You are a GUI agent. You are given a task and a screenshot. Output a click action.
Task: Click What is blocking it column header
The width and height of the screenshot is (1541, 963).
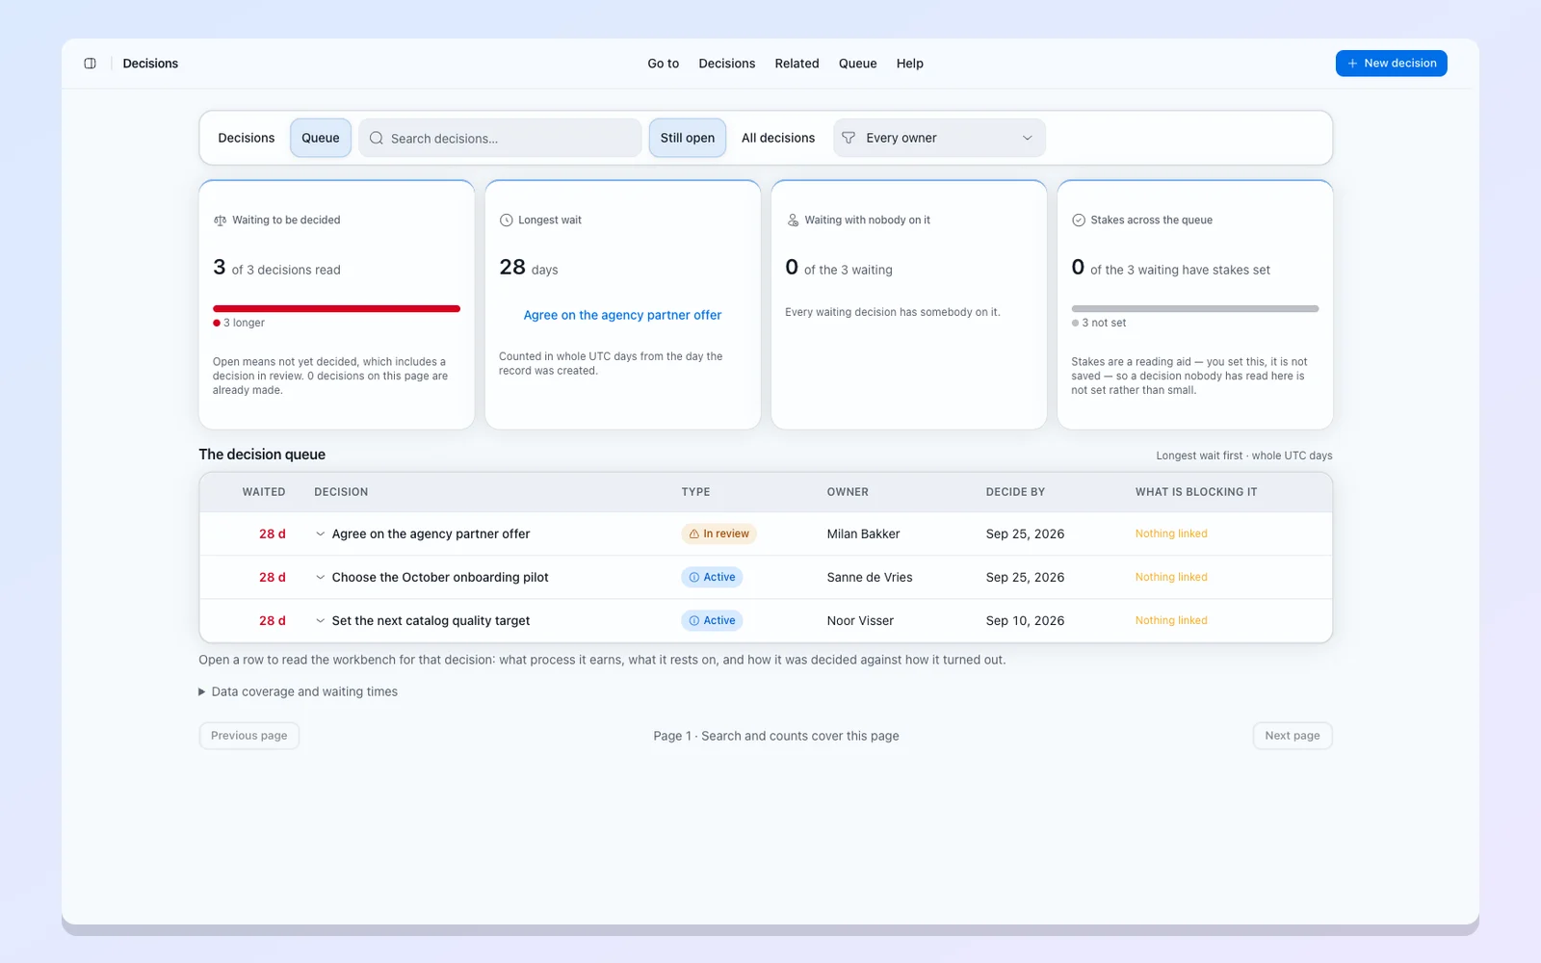(x=1196, y=492)
